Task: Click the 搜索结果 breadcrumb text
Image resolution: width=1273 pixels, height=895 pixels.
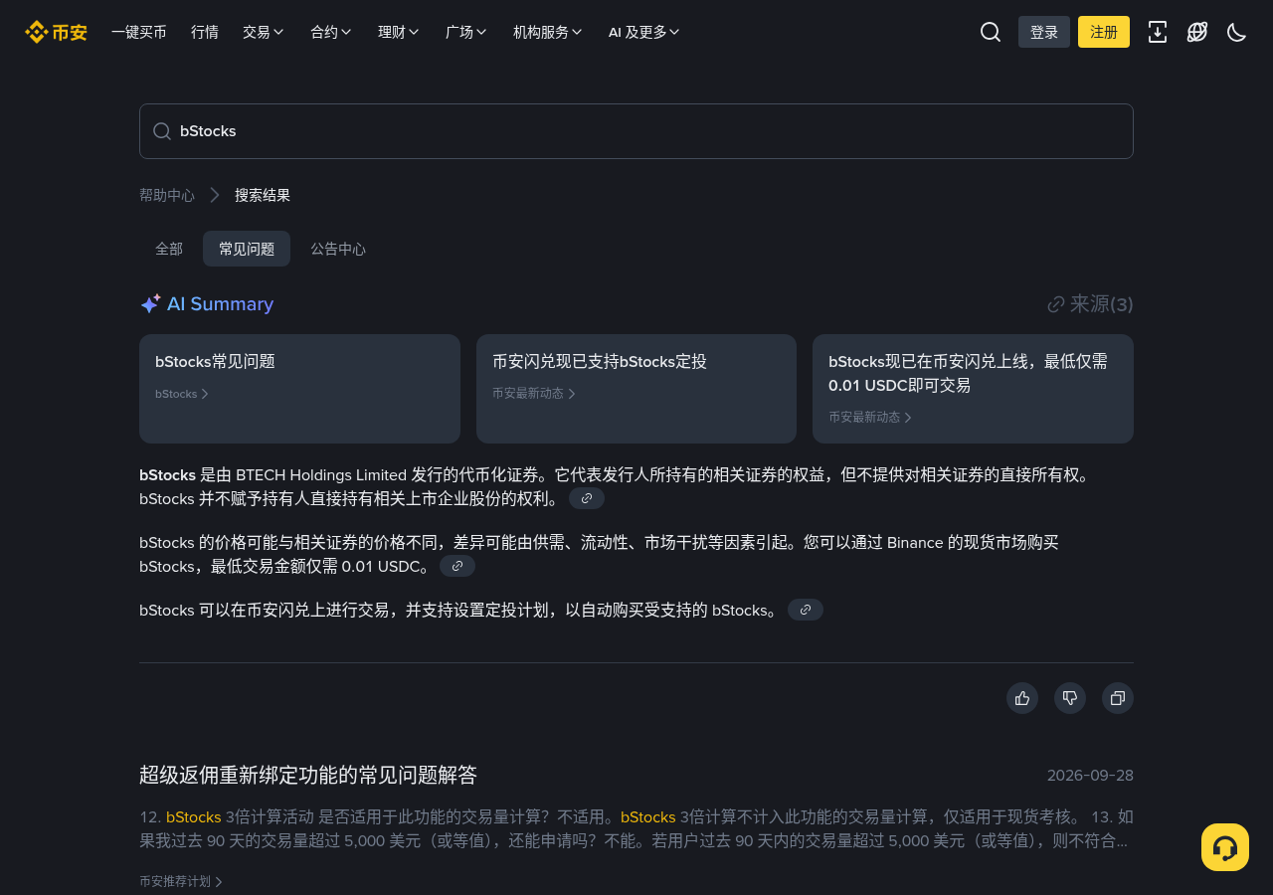Action: (263, 195)
